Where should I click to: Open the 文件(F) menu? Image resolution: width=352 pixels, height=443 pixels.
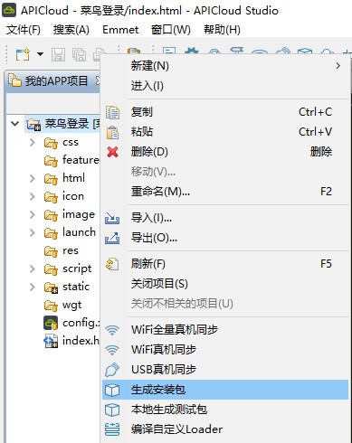point(24,30)
